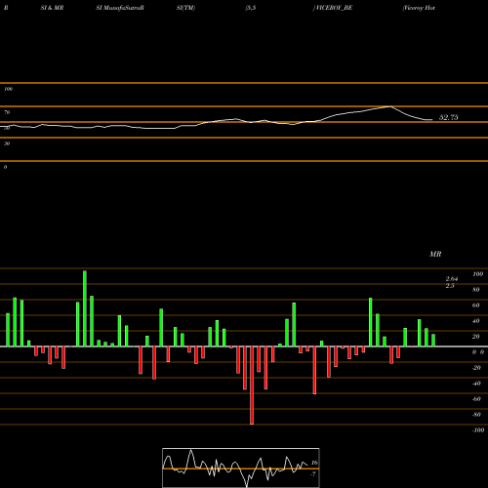Click the 'SI & MR' header label
488x488 pixels.
[52, 8]
